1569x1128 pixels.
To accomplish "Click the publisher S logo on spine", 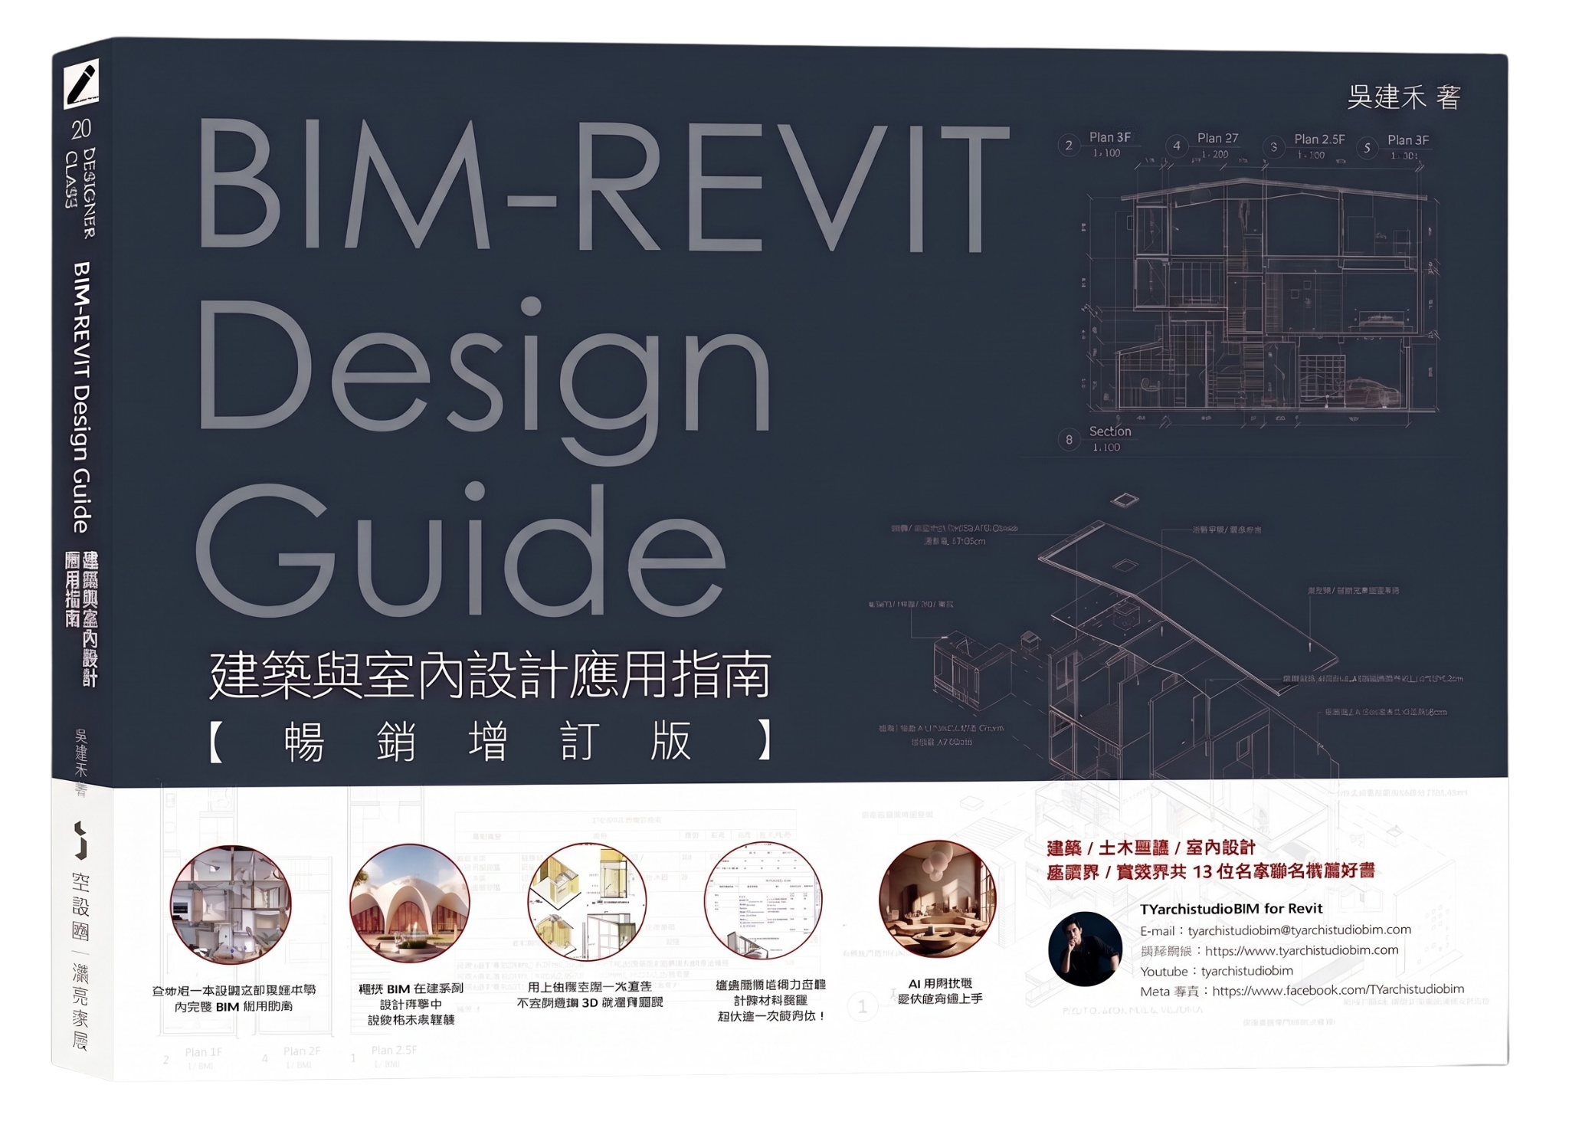I will click(x=80, y=840).
